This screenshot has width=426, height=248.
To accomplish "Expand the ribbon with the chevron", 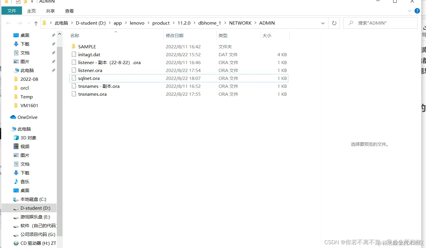I will point(409,11).
